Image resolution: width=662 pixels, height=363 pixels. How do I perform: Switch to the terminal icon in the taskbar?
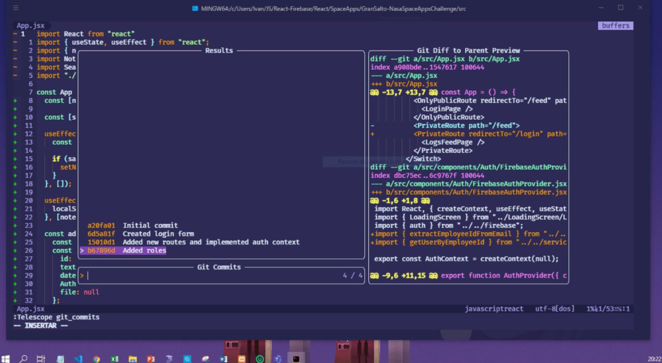296,359
